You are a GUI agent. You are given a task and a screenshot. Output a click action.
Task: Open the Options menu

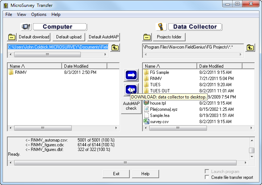coord(39,14)
